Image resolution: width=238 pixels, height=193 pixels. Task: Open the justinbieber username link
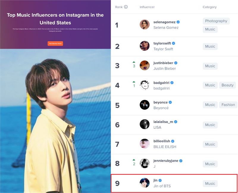pos(163,63)
